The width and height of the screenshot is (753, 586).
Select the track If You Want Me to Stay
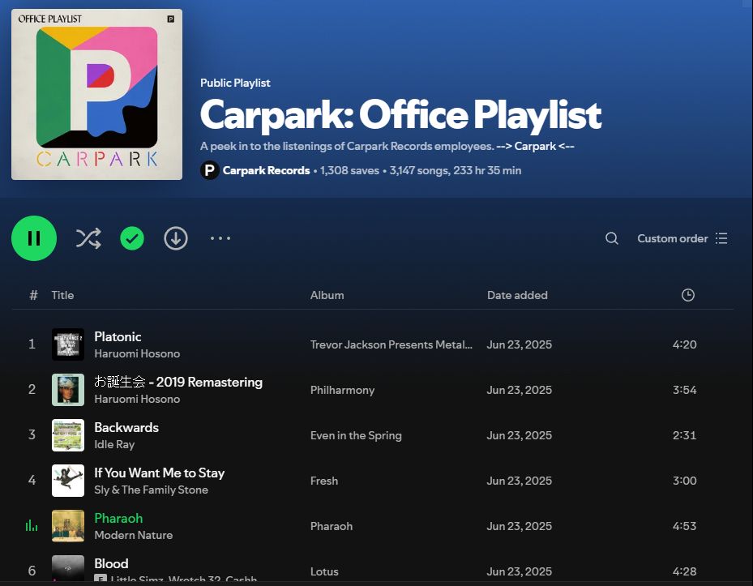pyautogui.click(x=160, y=473)
